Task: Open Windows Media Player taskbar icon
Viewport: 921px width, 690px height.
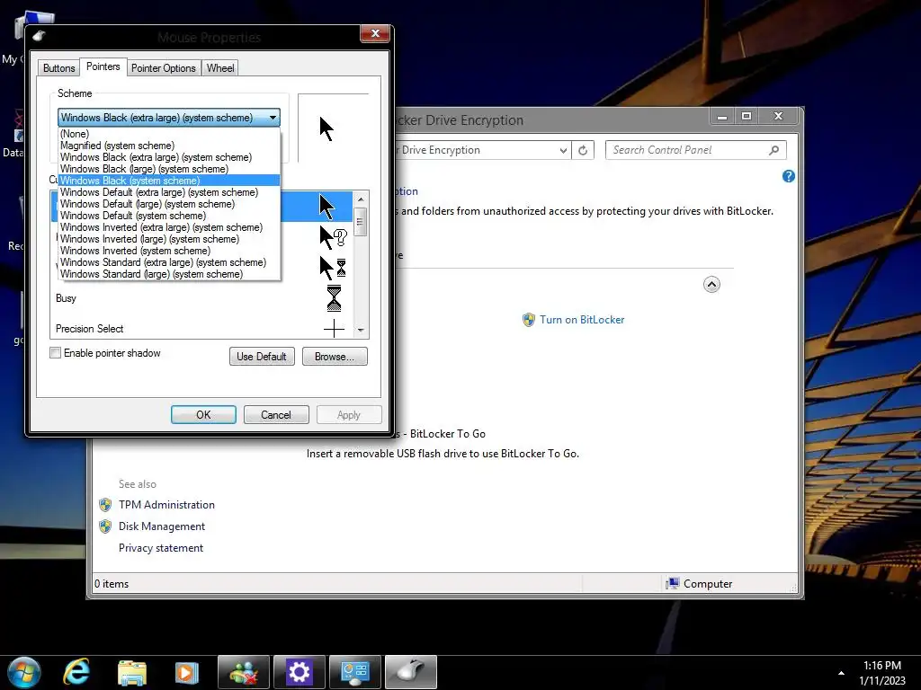Action: pyautogui.click(x=187, y=672)
